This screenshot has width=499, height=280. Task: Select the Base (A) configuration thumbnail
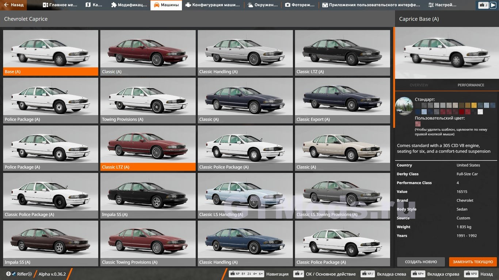pos(50,52)
